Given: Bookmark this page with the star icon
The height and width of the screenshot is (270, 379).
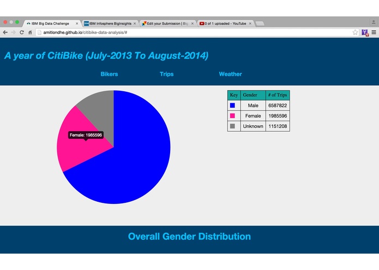Looking at the screenshot, I should pyautogui.click(x=355, y=32).
